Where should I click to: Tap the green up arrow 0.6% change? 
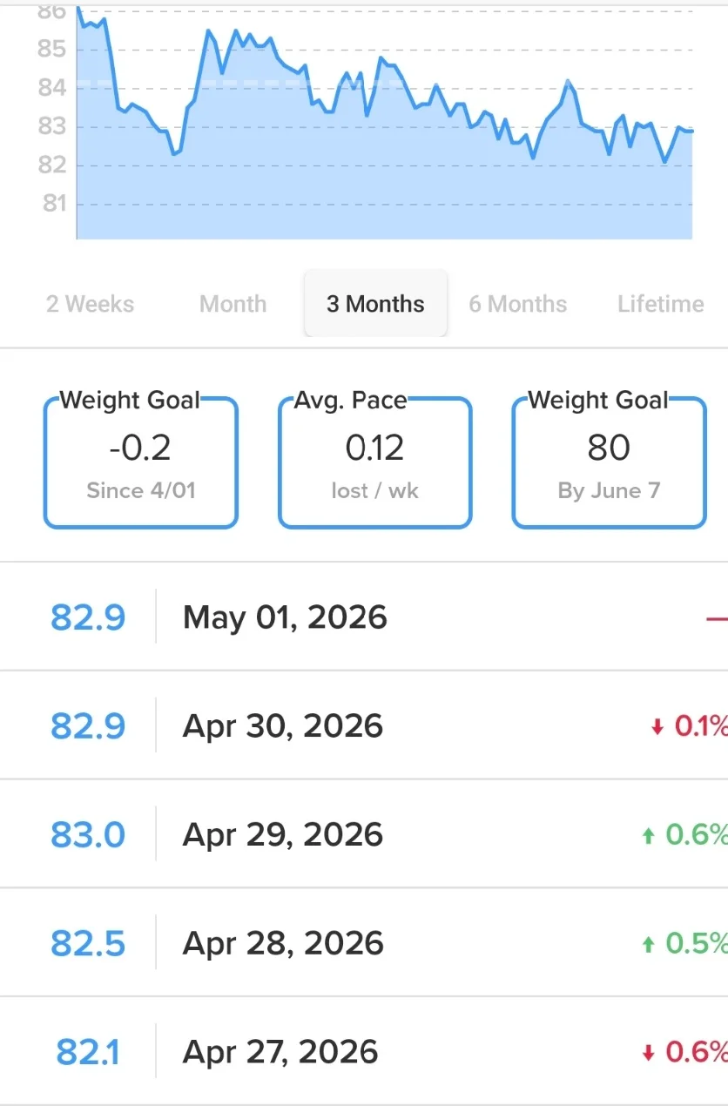click(x=684, y=835)
